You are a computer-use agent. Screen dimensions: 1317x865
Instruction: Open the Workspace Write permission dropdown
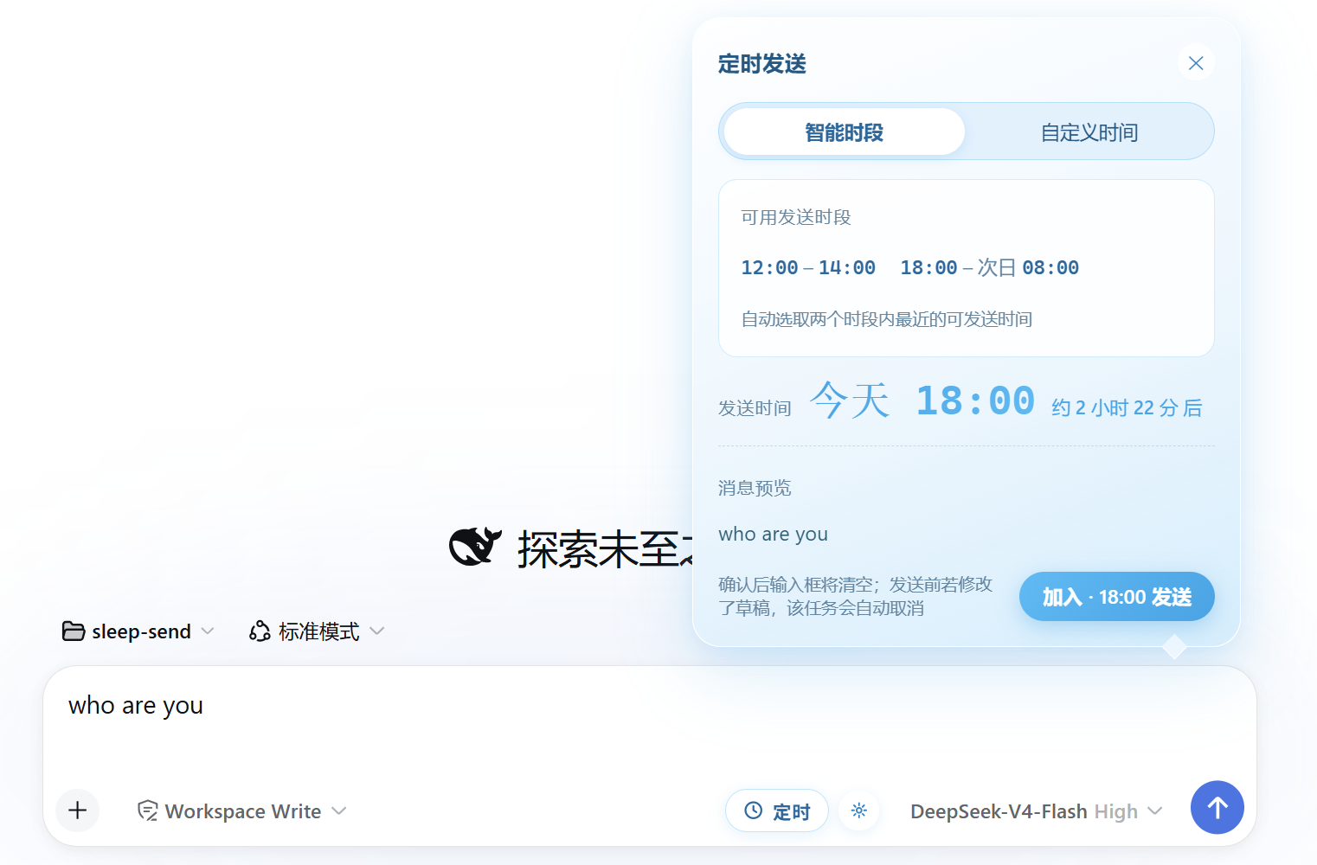click(x=242, y=811)
